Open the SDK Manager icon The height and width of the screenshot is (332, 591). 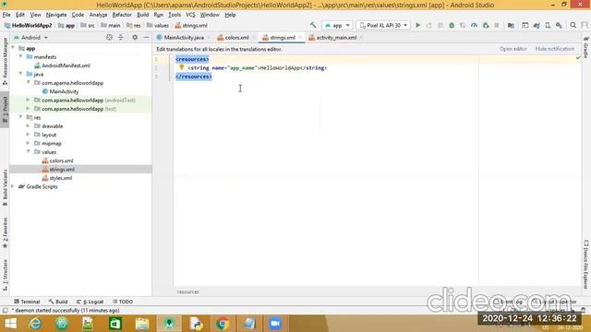[559, 25]
